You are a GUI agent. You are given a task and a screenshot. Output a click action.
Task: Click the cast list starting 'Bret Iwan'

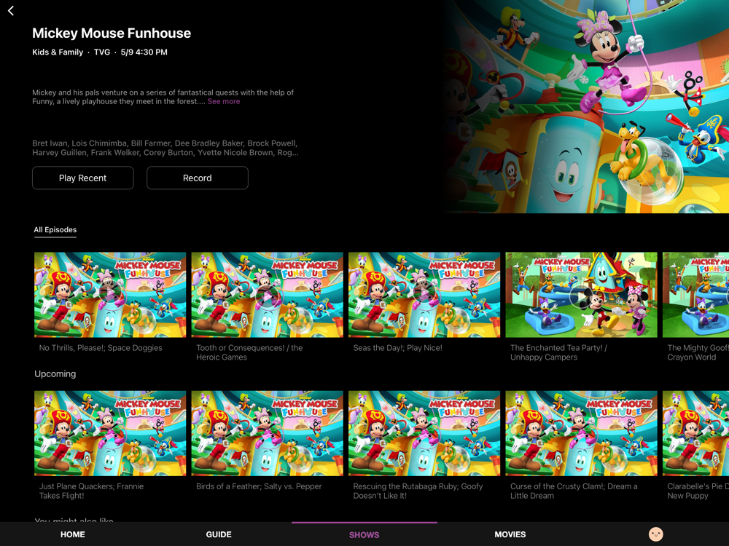(165, 148)
